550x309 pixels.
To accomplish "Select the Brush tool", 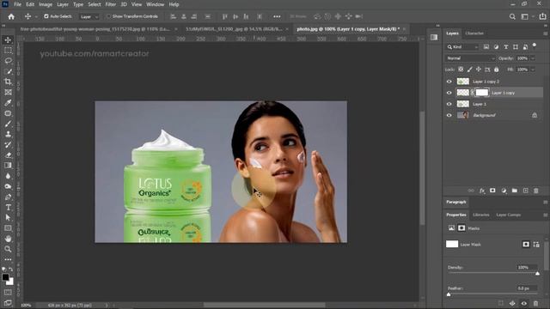I will [8, 124].
